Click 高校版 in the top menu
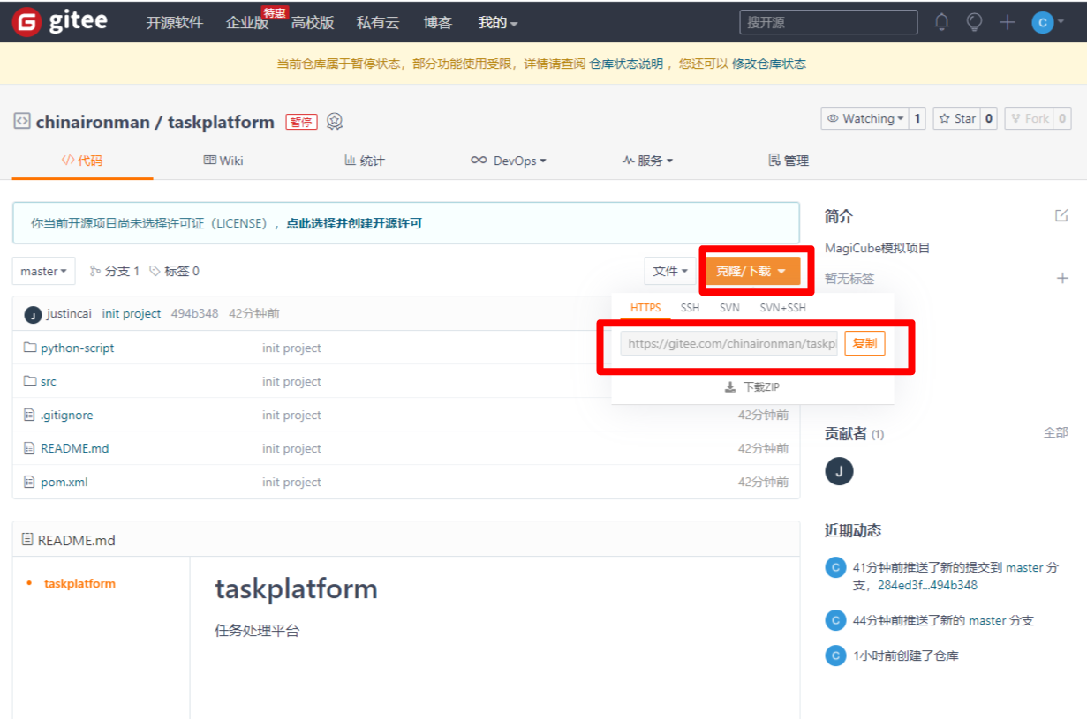 click(313, 23)
